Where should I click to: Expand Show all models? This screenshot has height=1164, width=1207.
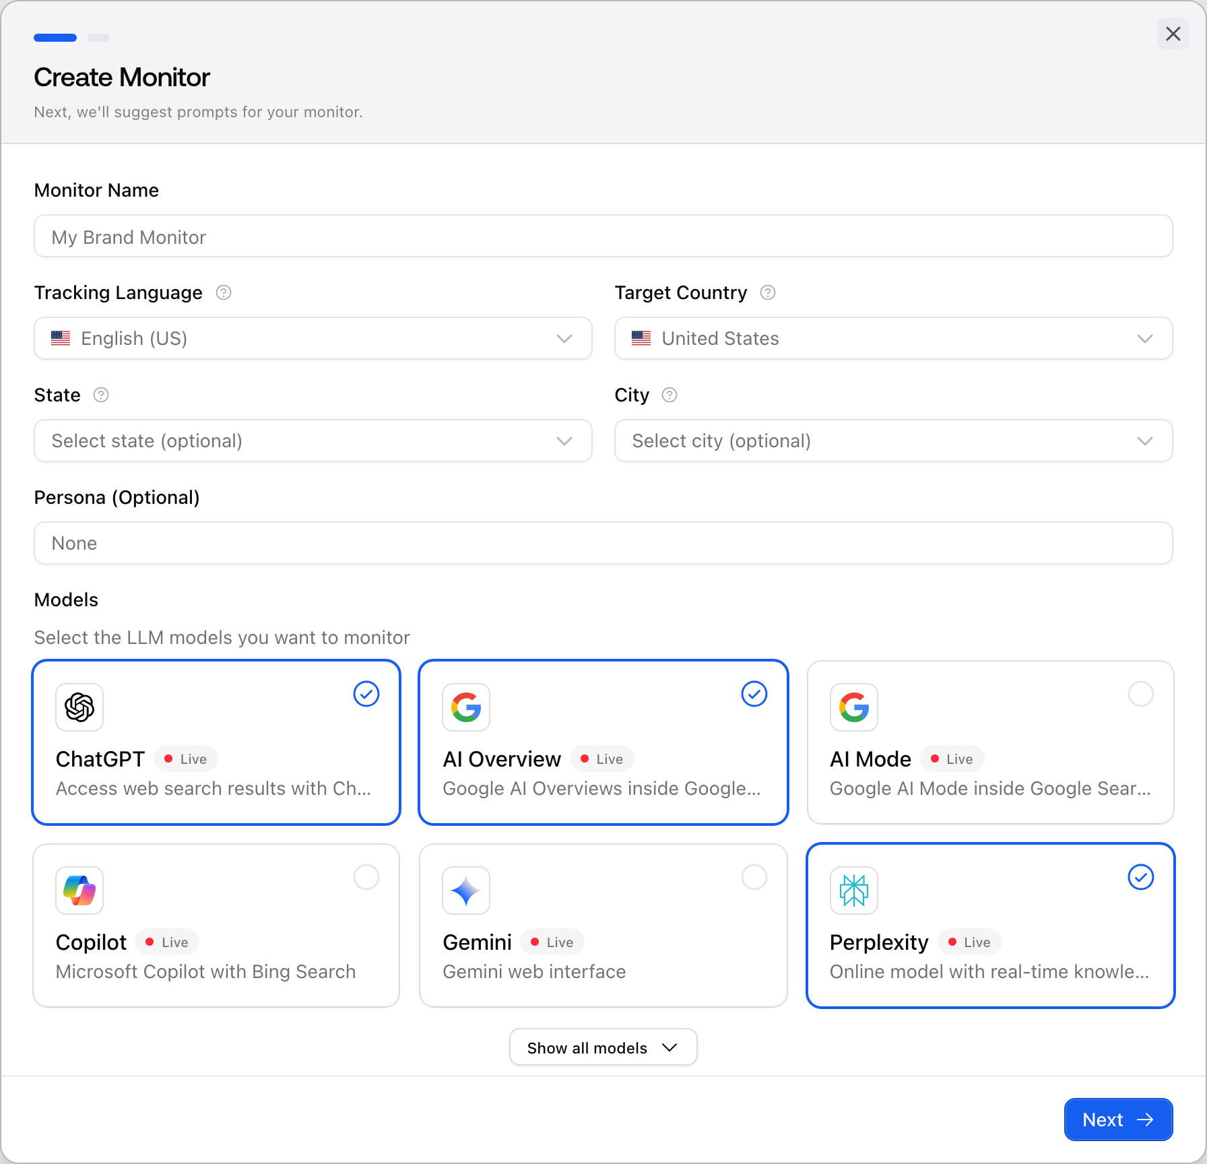coord(603,1047)
